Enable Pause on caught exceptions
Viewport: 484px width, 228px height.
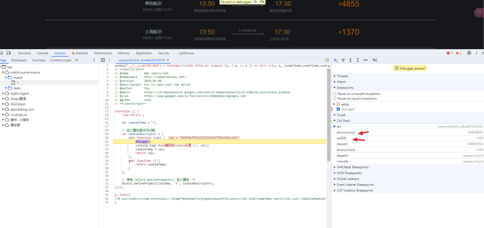click(x=335, y=98)
